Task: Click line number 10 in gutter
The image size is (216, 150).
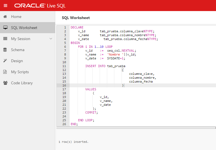Action: [x=64, y=62]
